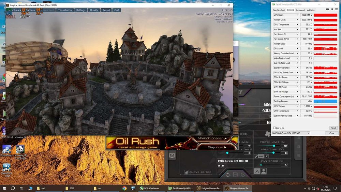This screenshot has width=341, height=192.
Task: Open the notification center icon
Action: click(335, 188)
